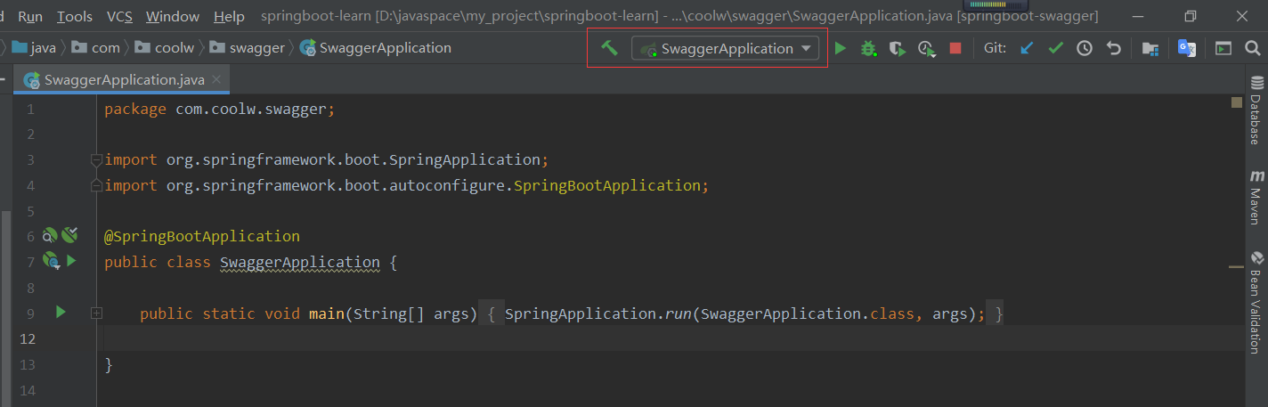
Task: Launch the profiler run icon
Action: (x=927, y=49)
